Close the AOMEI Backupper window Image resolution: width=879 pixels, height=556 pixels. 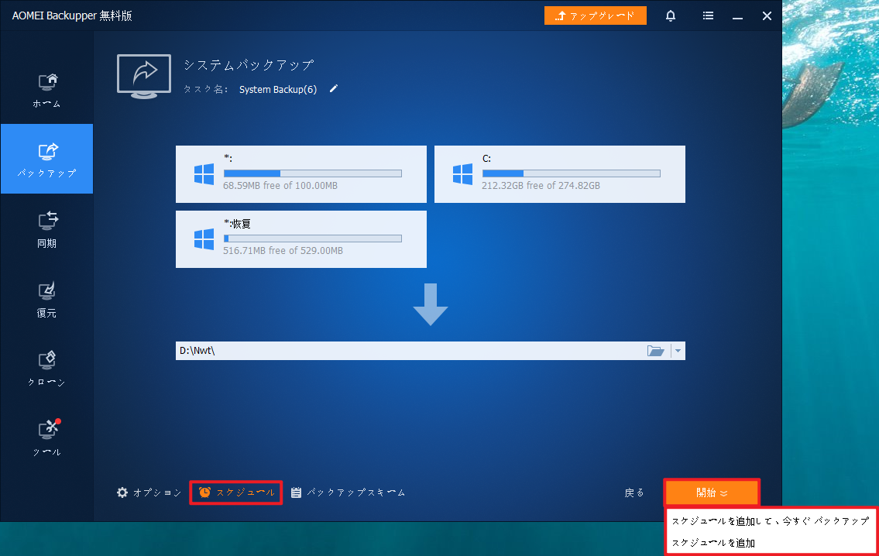point(767,15)
